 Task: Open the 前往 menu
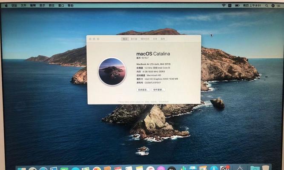click(x=52, y=6)
